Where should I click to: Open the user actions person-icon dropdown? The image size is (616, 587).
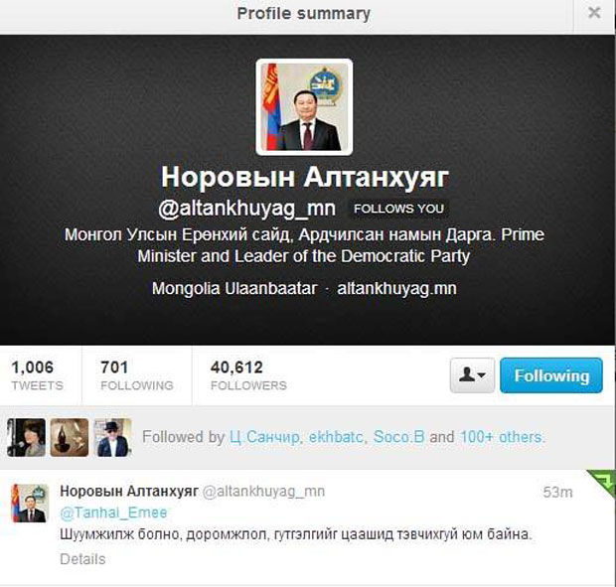pos(472,375)
